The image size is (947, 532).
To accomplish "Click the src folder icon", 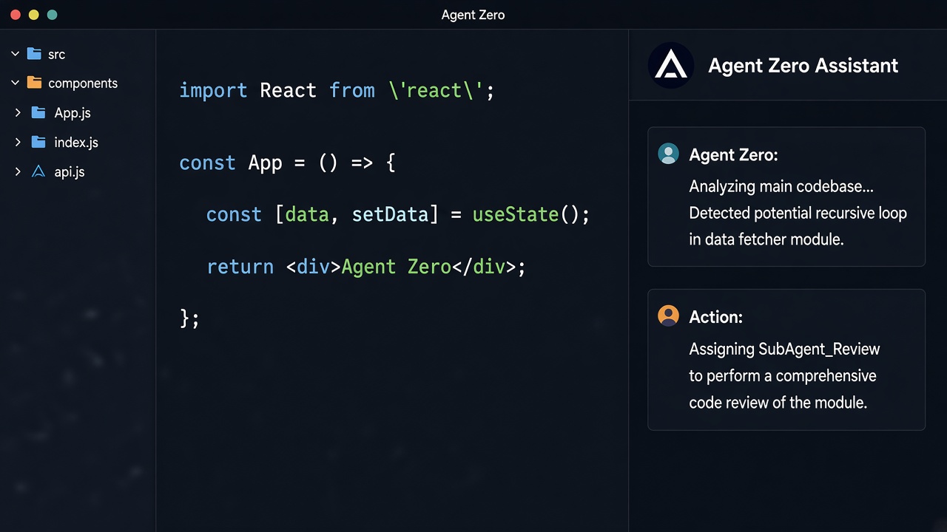I will coord(34,54).
